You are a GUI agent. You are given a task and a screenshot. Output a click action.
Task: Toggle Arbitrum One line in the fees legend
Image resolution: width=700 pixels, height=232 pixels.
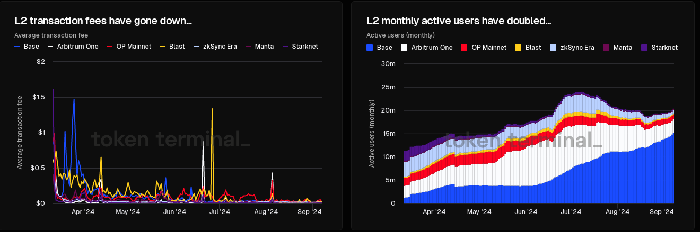click(73, 47)
